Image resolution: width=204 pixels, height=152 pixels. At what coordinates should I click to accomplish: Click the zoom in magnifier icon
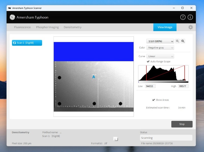pos(183,41)
